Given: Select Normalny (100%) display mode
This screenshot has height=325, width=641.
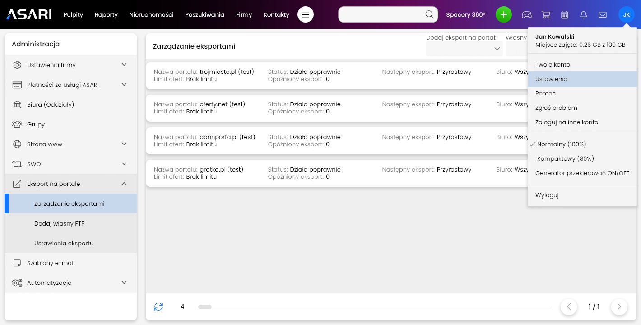Looking at the screenshot, I should 561,144.
